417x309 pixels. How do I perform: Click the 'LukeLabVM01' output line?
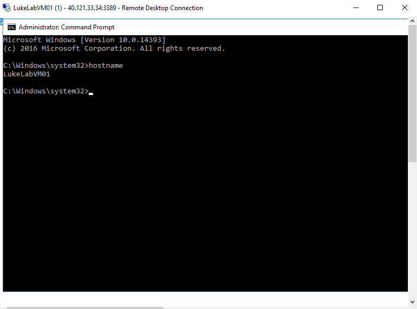(27, 74)
